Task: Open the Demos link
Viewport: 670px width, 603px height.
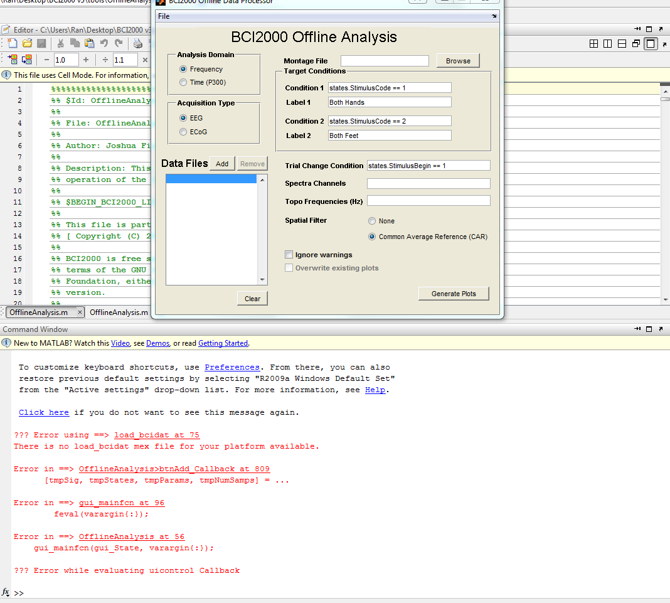Action: (157, 343)
